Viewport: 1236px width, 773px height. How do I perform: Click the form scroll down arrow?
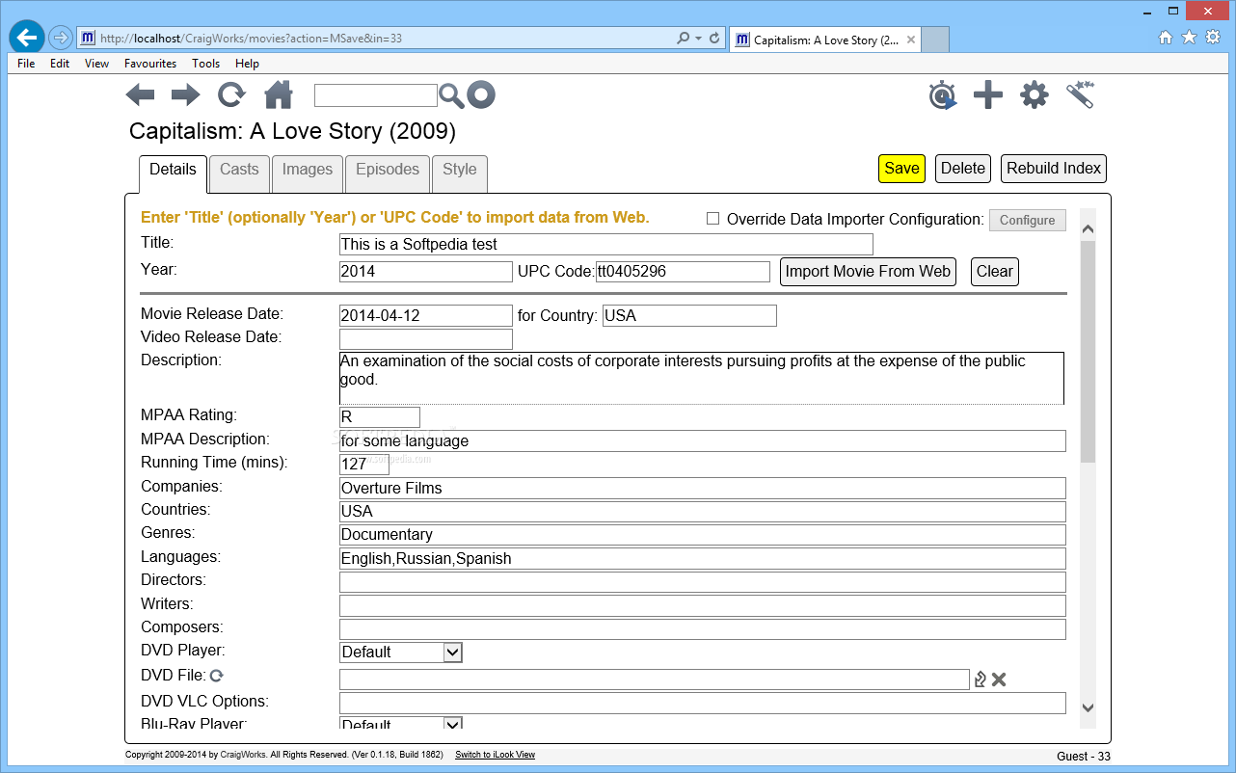[x=1088, y=707]
